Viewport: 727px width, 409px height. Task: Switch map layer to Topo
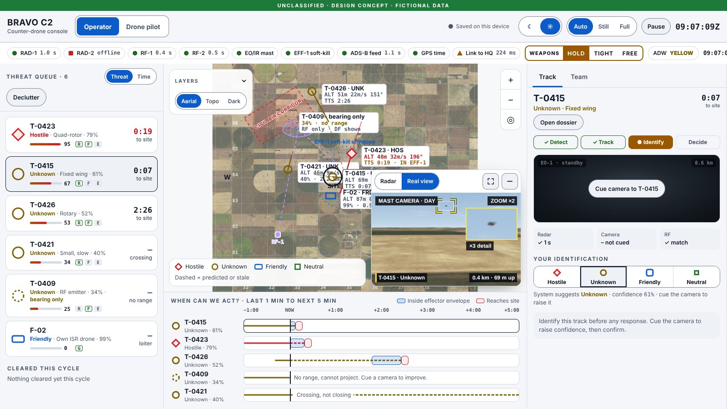tap(212, 101)
